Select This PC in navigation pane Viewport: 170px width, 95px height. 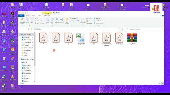[25, 63]
